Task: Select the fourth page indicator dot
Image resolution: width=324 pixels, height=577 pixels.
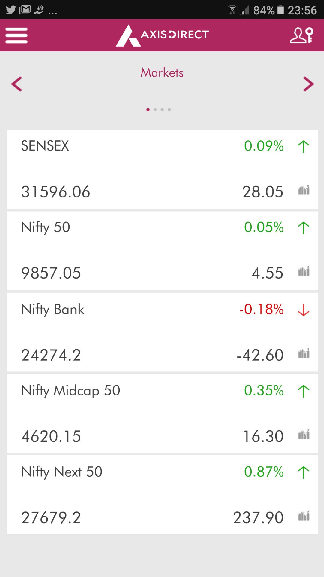Action: click(169, 110)
